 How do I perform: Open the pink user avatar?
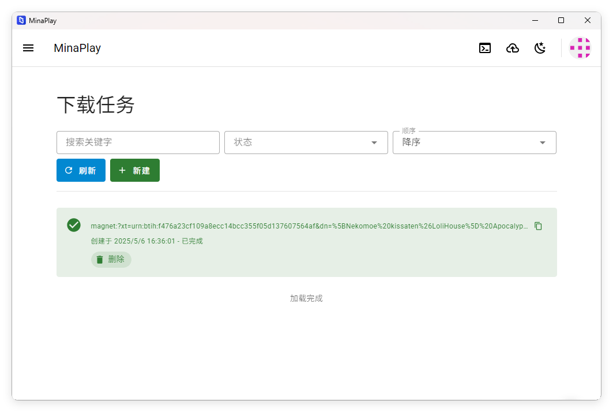click(x=580, y=48)
